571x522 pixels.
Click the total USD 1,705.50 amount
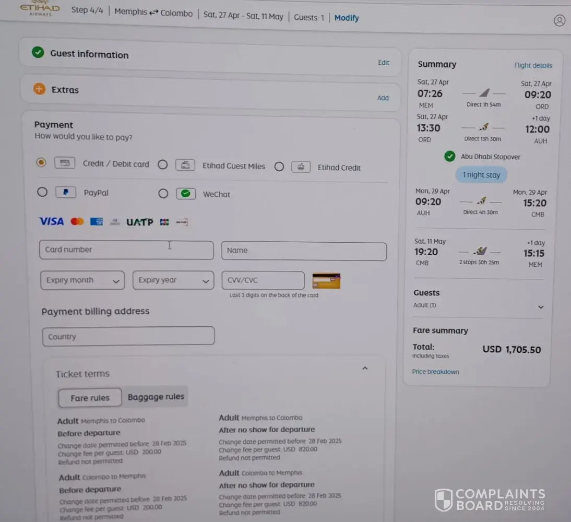[511, 349]
